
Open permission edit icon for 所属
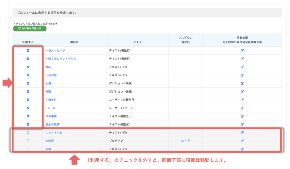click(242, 84)
